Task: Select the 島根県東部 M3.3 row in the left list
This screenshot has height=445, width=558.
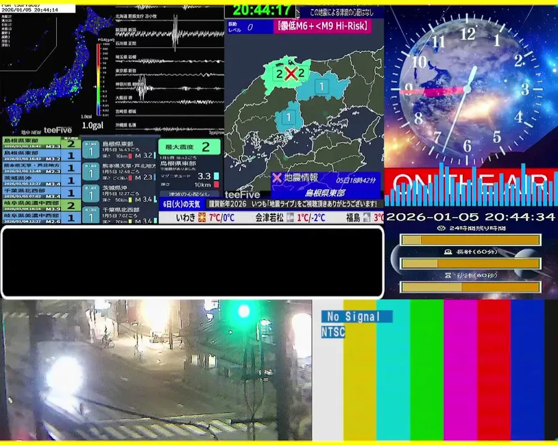Action: click(x=41, y=143)
